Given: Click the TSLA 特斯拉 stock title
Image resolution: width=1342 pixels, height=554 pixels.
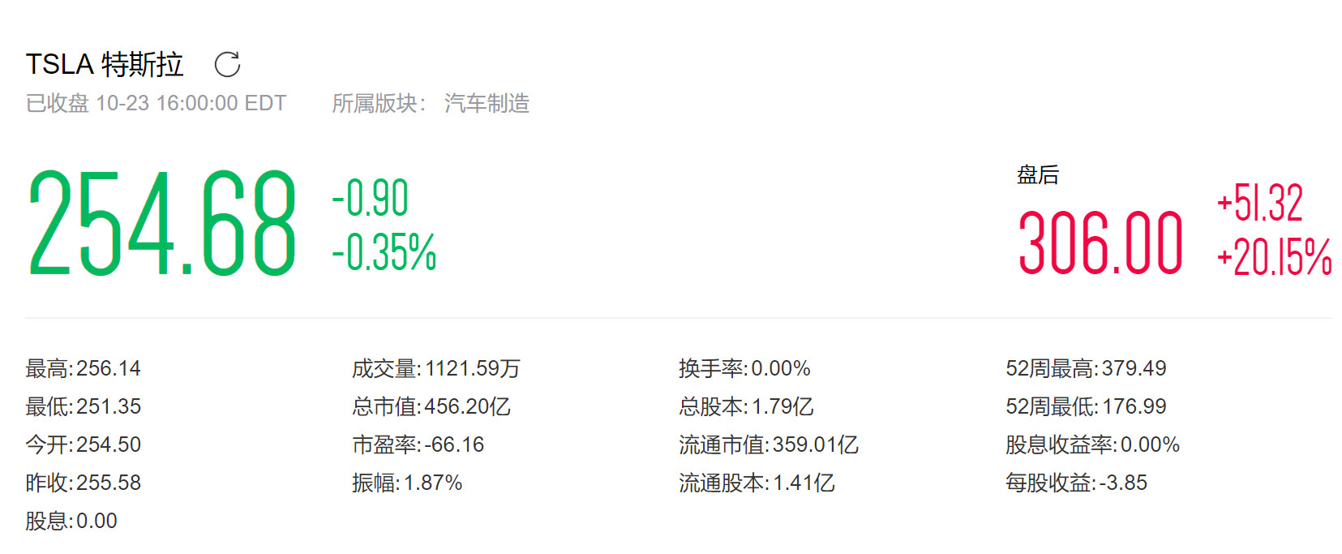Looking at the screenshot, I should (x=105, y=65).
